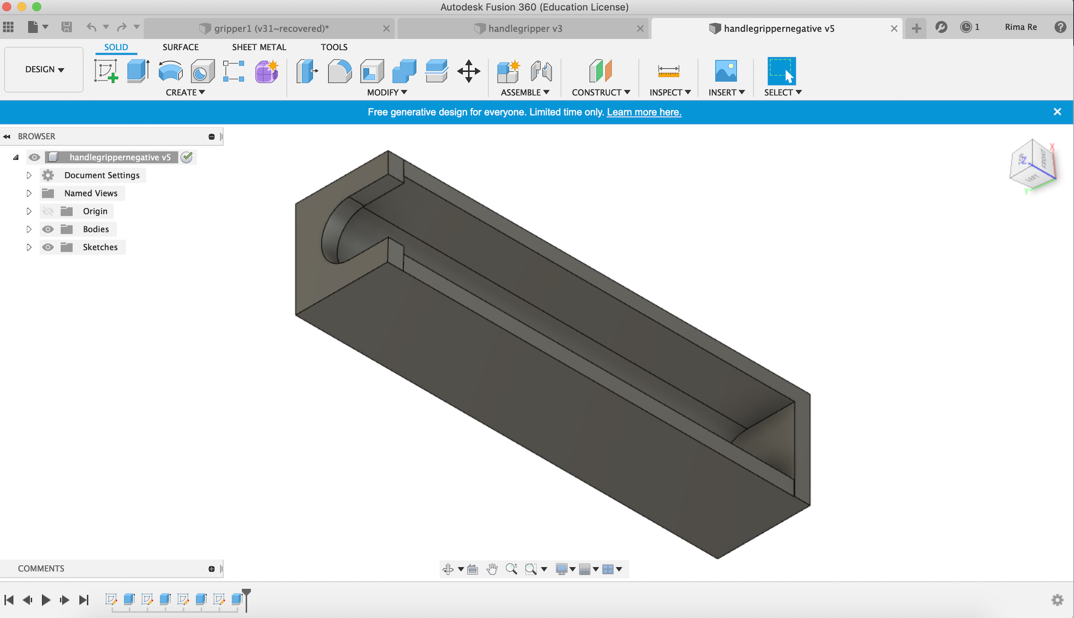This screenshot has width=1074, height=618.
Task: Click the Create Sketch tool icon
Action: [106, 71]
